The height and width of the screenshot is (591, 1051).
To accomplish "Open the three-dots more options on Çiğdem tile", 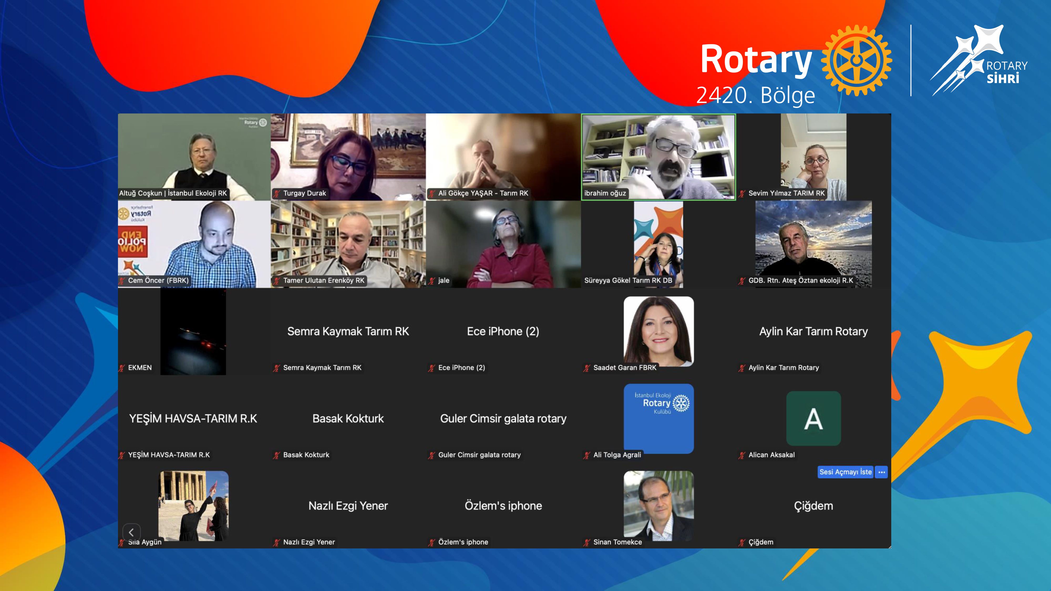I will (882, 472).
